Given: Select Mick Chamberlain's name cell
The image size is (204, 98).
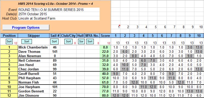Looking at the screenshot, I should pos(33,47).
